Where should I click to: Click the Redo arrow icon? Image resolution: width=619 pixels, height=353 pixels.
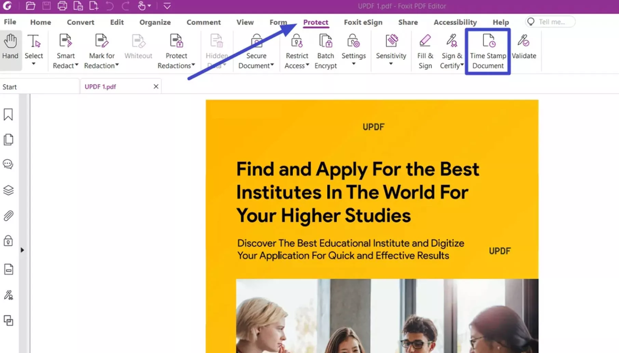coord(125,6)
